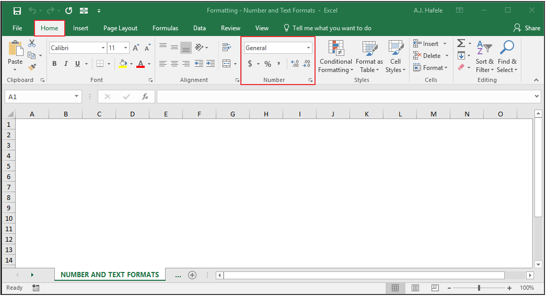Open Conditional Formatting menu
This screenshot has height=297, width=547.
pos(335,57)
